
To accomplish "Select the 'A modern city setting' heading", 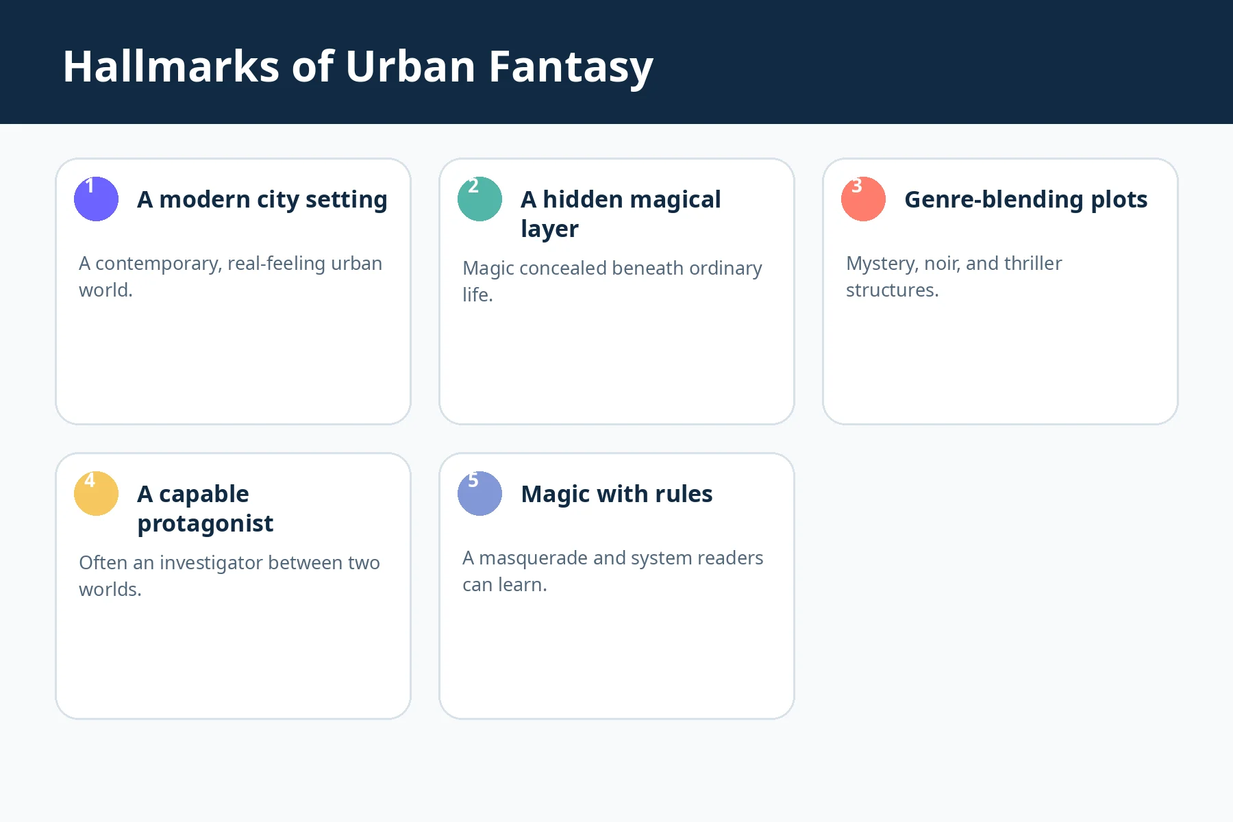I will pos(262,199).
